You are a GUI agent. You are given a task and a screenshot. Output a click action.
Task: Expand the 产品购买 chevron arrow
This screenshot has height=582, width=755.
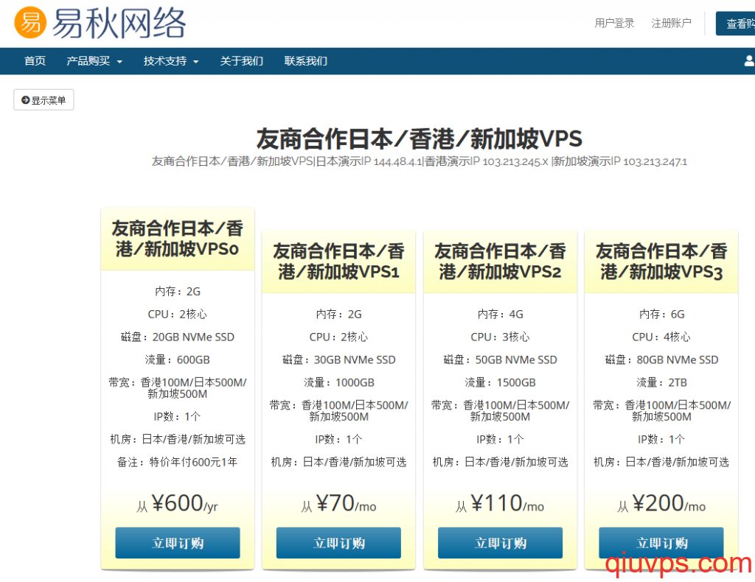point(119,62)
